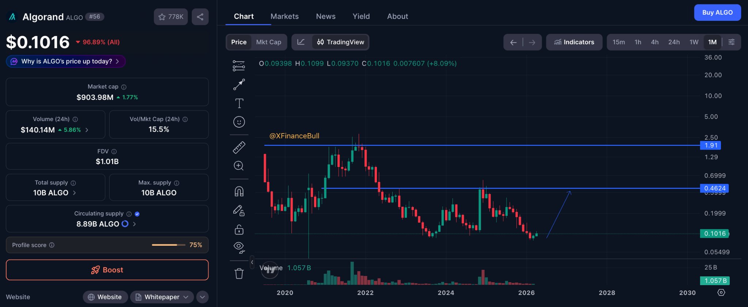This screenshot has width=748, height=307.
Task: Expand more links beside Whitepaper
Action: (x=202, y=297)
